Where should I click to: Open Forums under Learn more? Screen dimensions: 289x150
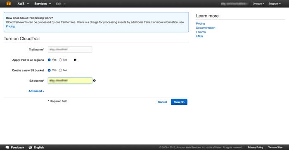tap(201, 32)
